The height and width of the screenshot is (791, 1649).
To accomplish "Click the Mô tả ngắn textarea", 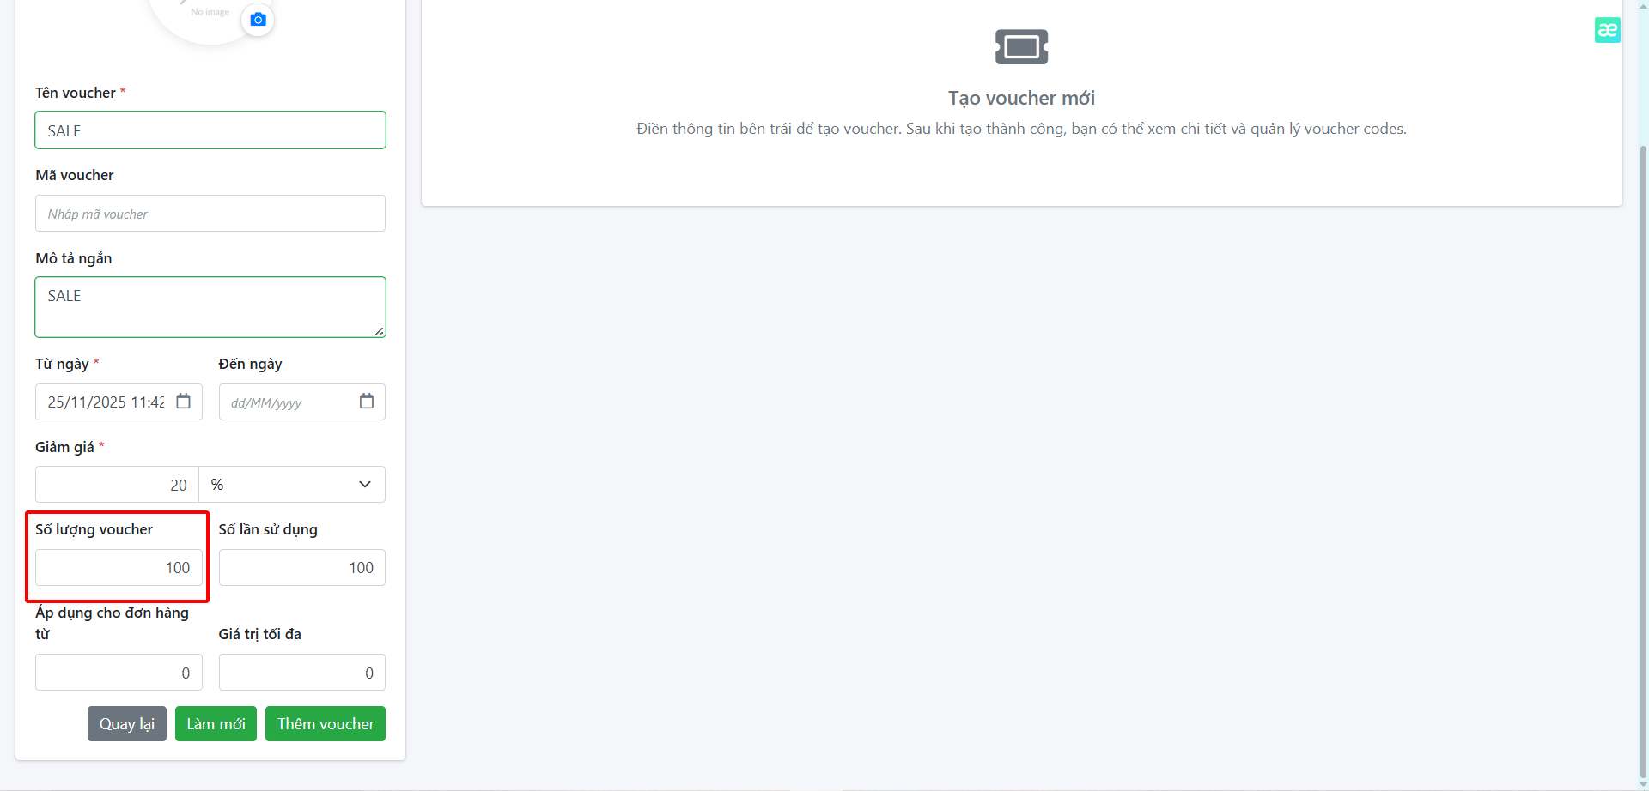I will pyautogui.click(x=210, y=307).
